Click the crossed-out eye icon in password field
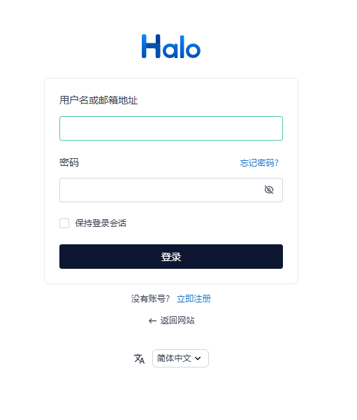Image resolution: width=357 pixels, height=420 pixels. click(269, 190)
